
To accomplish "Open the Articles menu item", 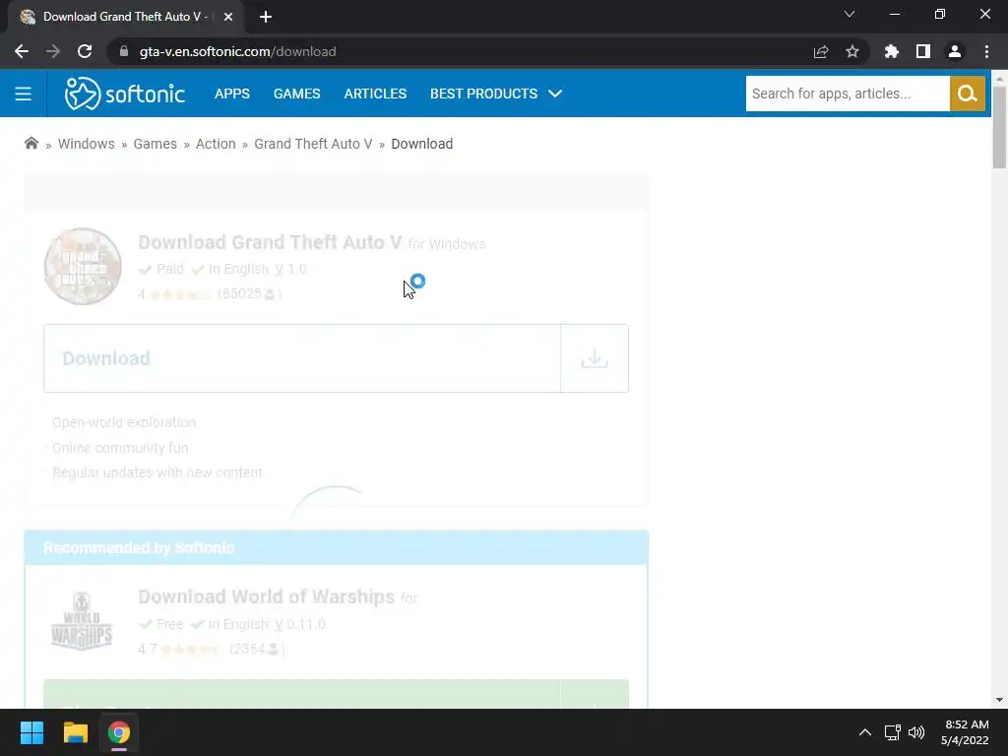I will click(375, 94).
